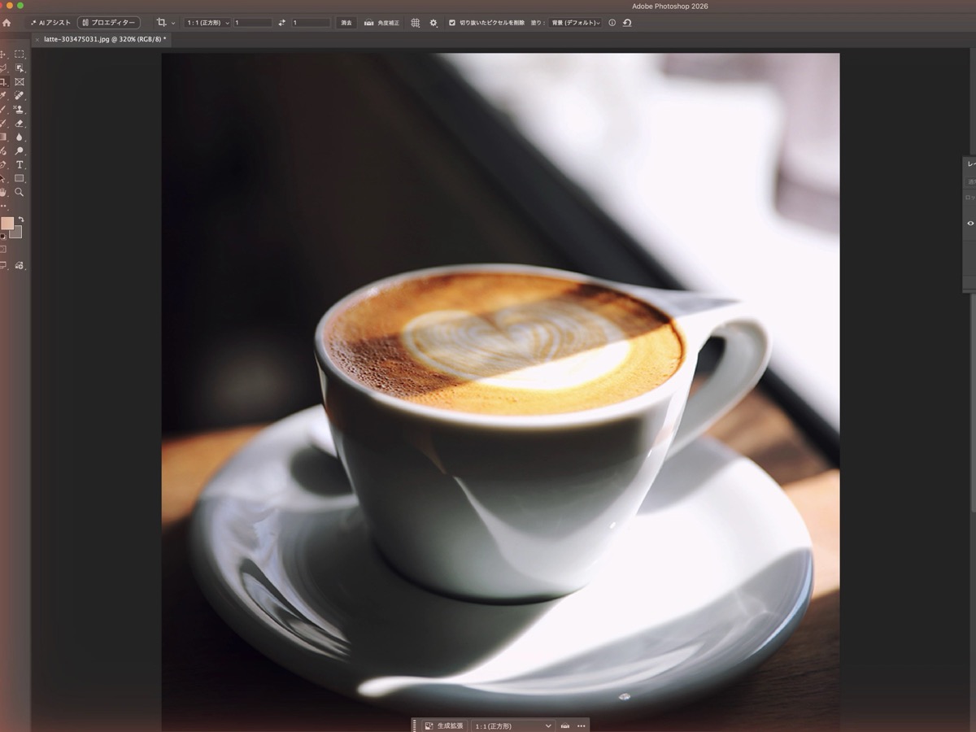The image size is (976, 732).
Task: Select the Rectangular Marquee tool
Action: click(x=20, y=54)
